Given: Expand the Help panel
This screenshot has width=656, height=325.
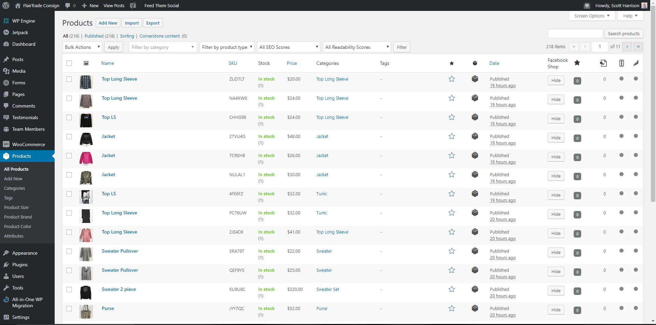Looking at the screenshot, I should click(630, 16).
